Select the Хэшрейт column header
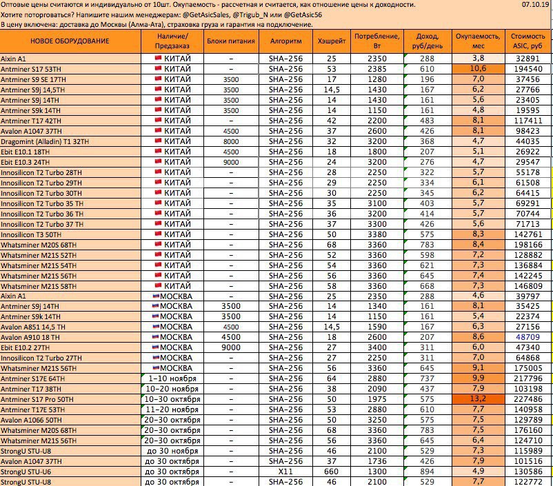553x486 pixels. (x=332, y=41)
